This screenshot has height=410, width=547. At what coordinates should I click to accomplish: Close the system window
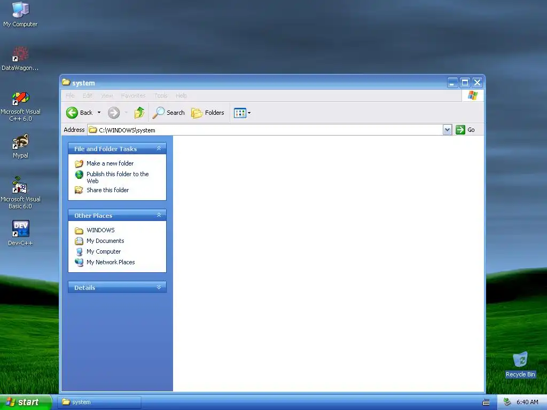click(477, 83)
